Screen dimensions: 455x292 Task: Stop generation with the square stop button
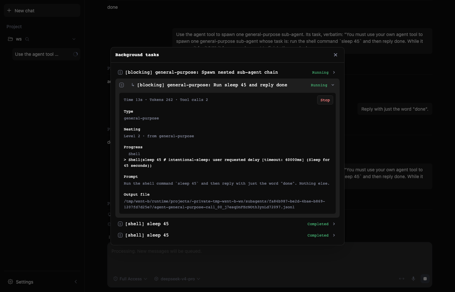[x=425, y=279]
